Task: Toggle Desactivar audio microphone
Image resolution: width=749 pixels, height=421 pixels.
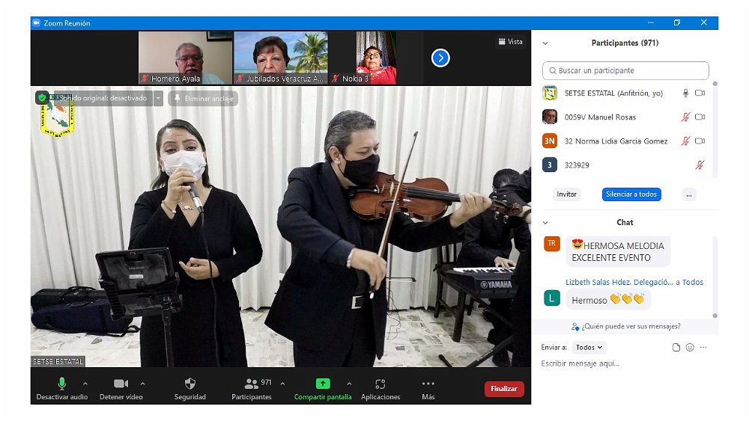Action: (x=63, y=384)
